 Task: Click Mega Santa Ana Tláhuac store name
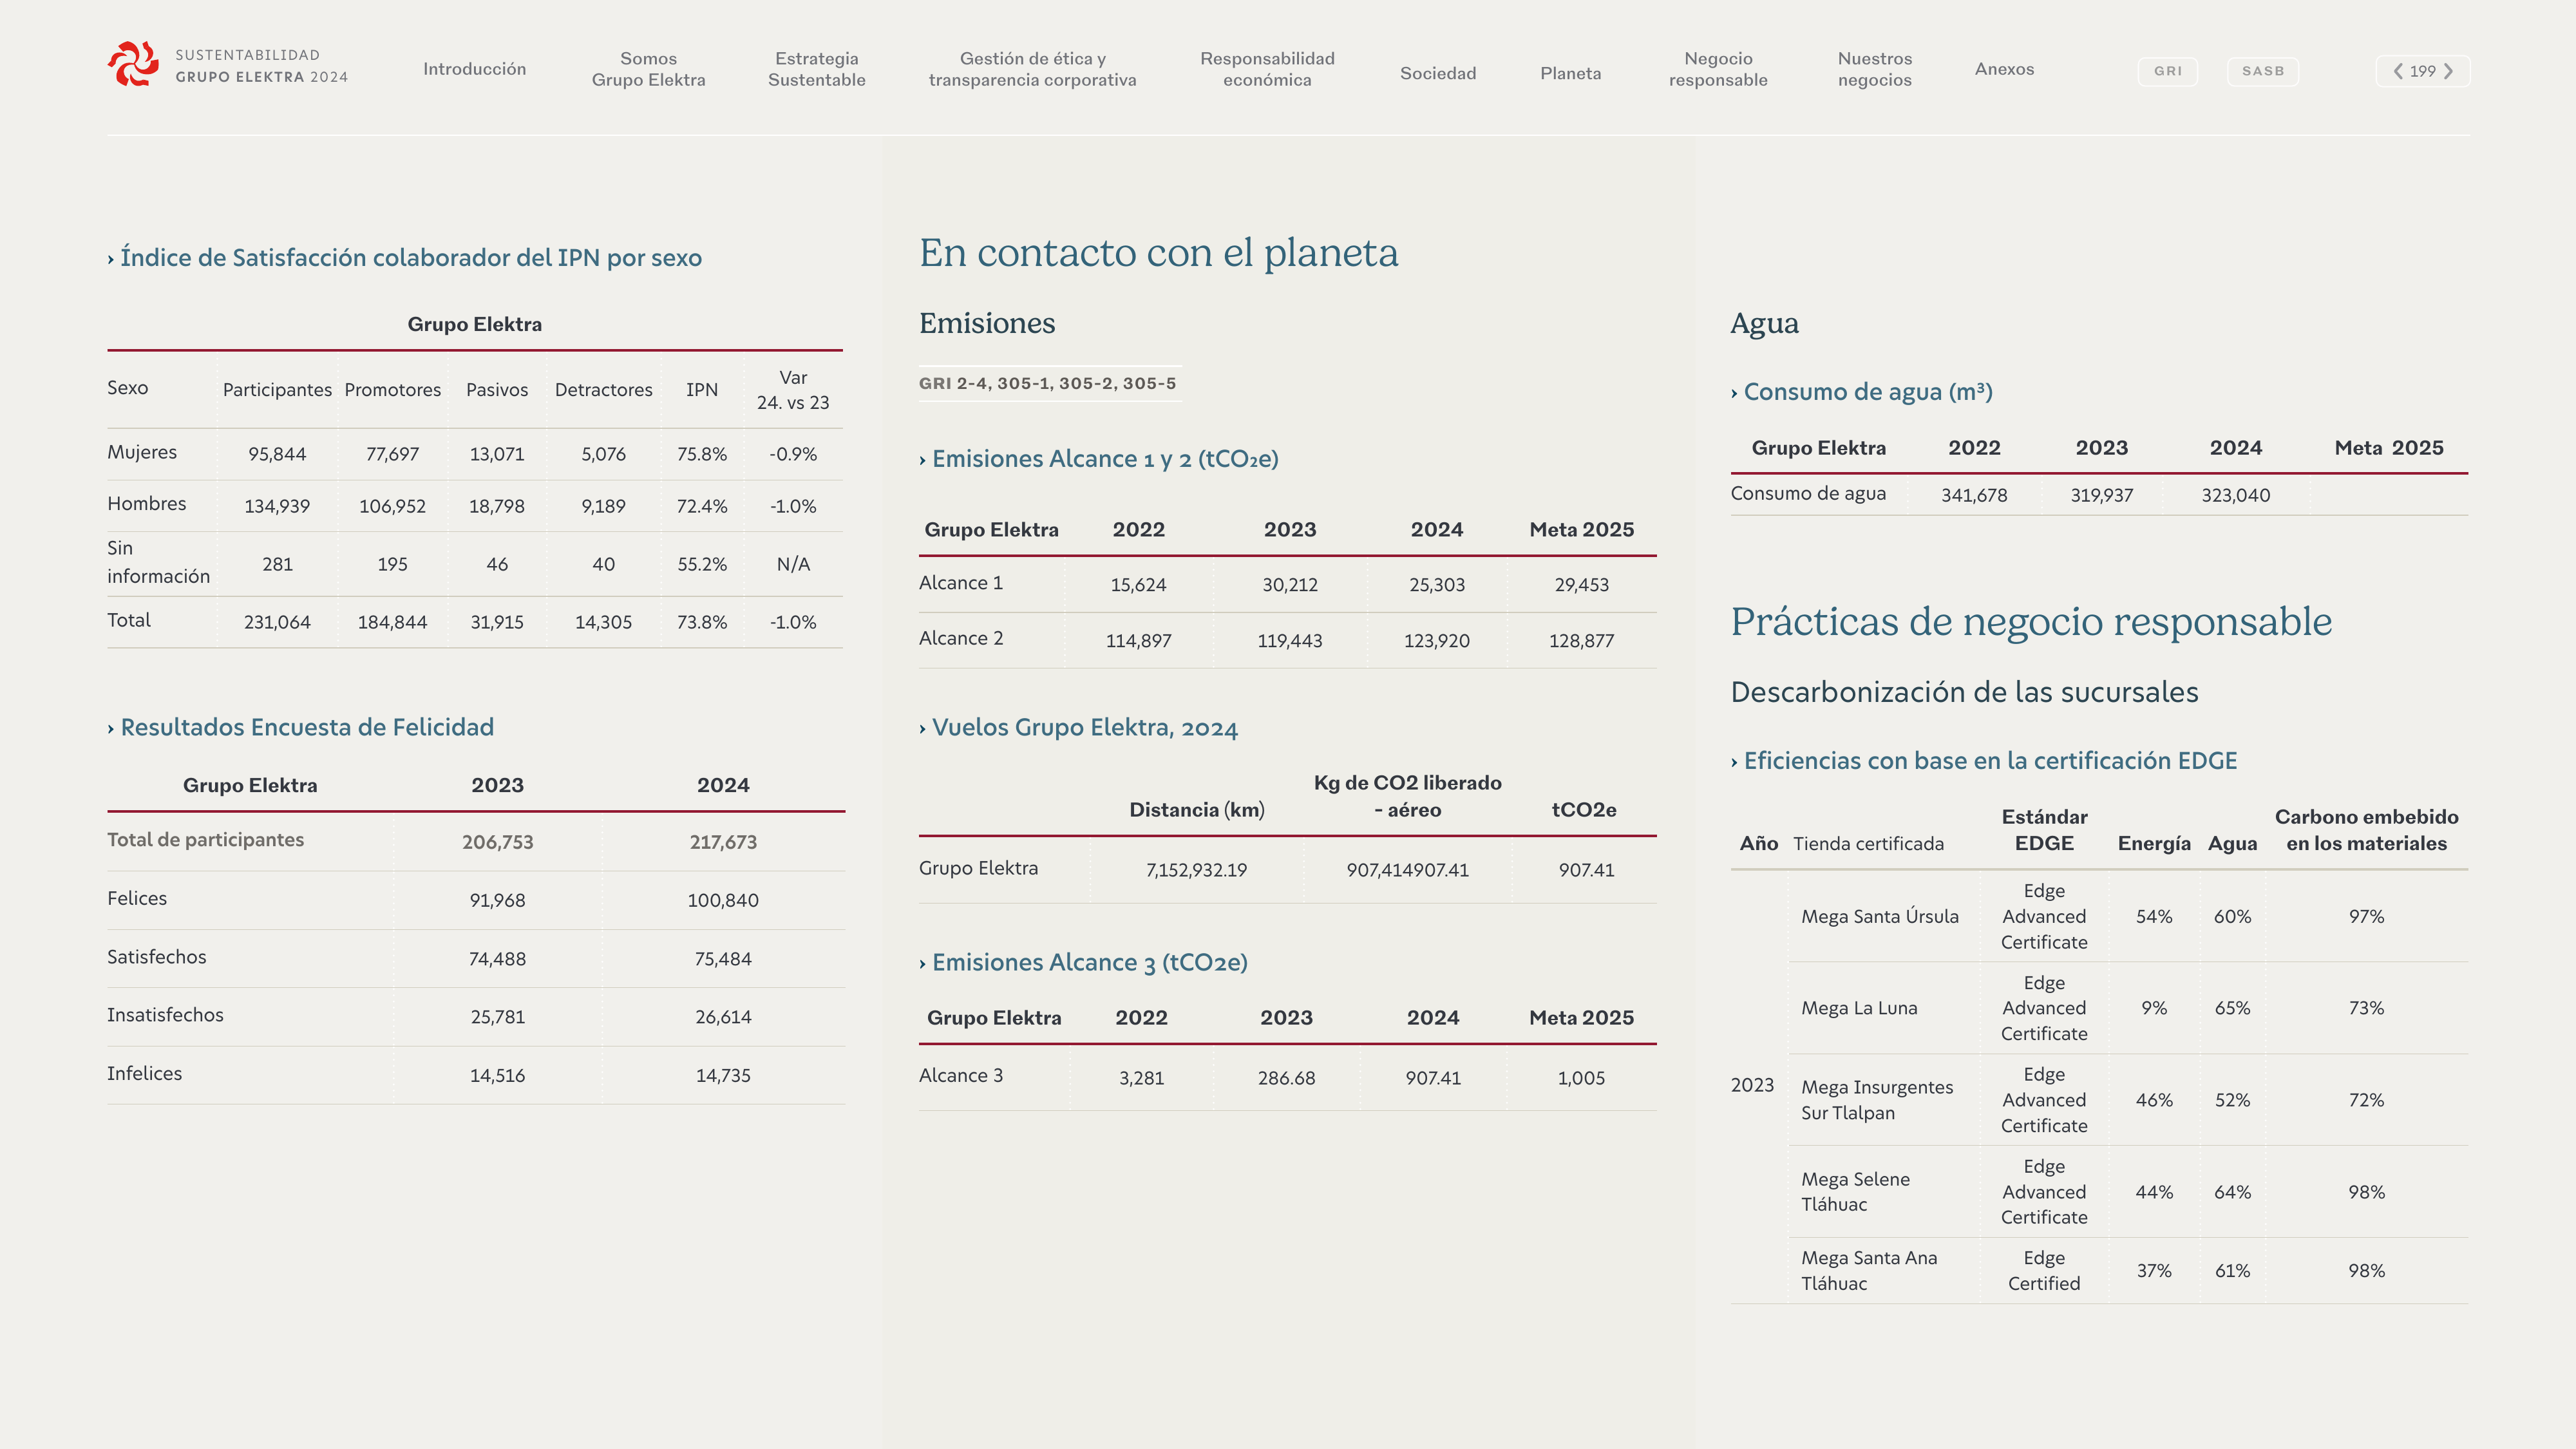tap(1868, 1271)
